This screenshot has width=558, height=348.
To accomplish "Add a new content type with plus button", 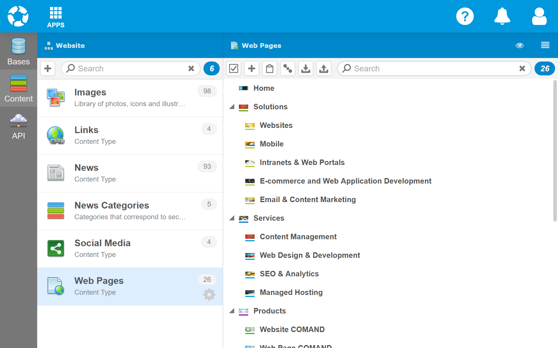I will pos(48,68).
